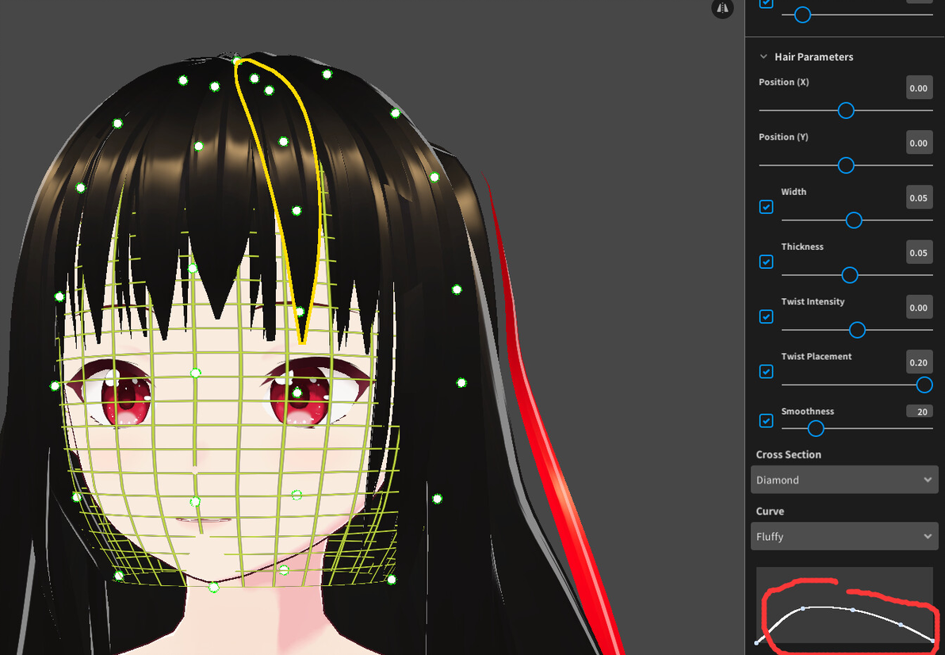The image size is (945, 655).
Task: Uncheck the Width checkbox
Action: 766,207
